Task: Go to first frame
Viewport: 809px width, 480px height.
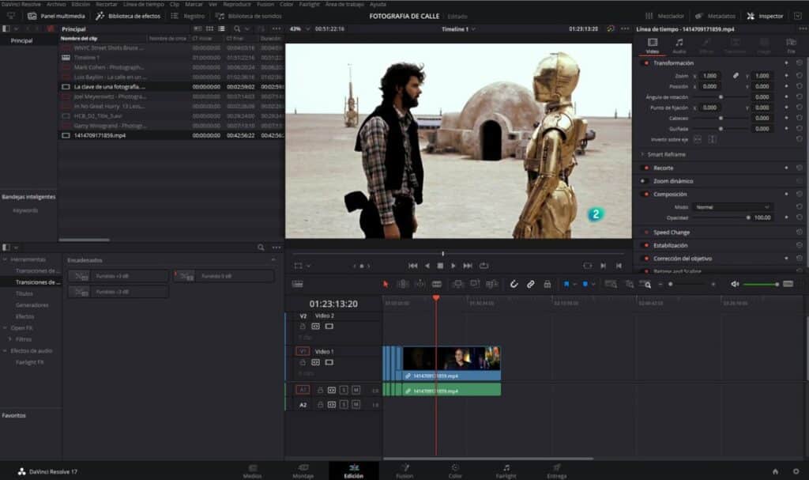Action: point(412,266)
